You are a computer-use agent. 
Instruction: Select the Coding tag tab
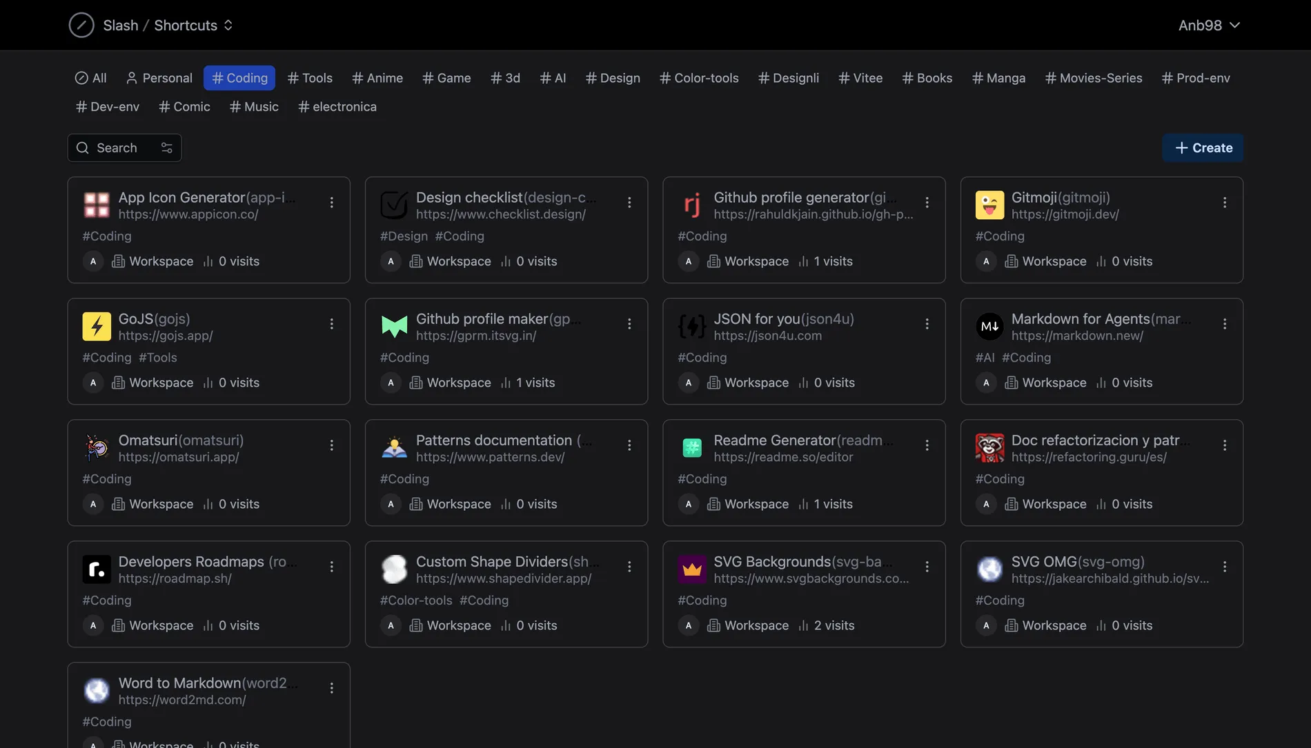(239, 79)
